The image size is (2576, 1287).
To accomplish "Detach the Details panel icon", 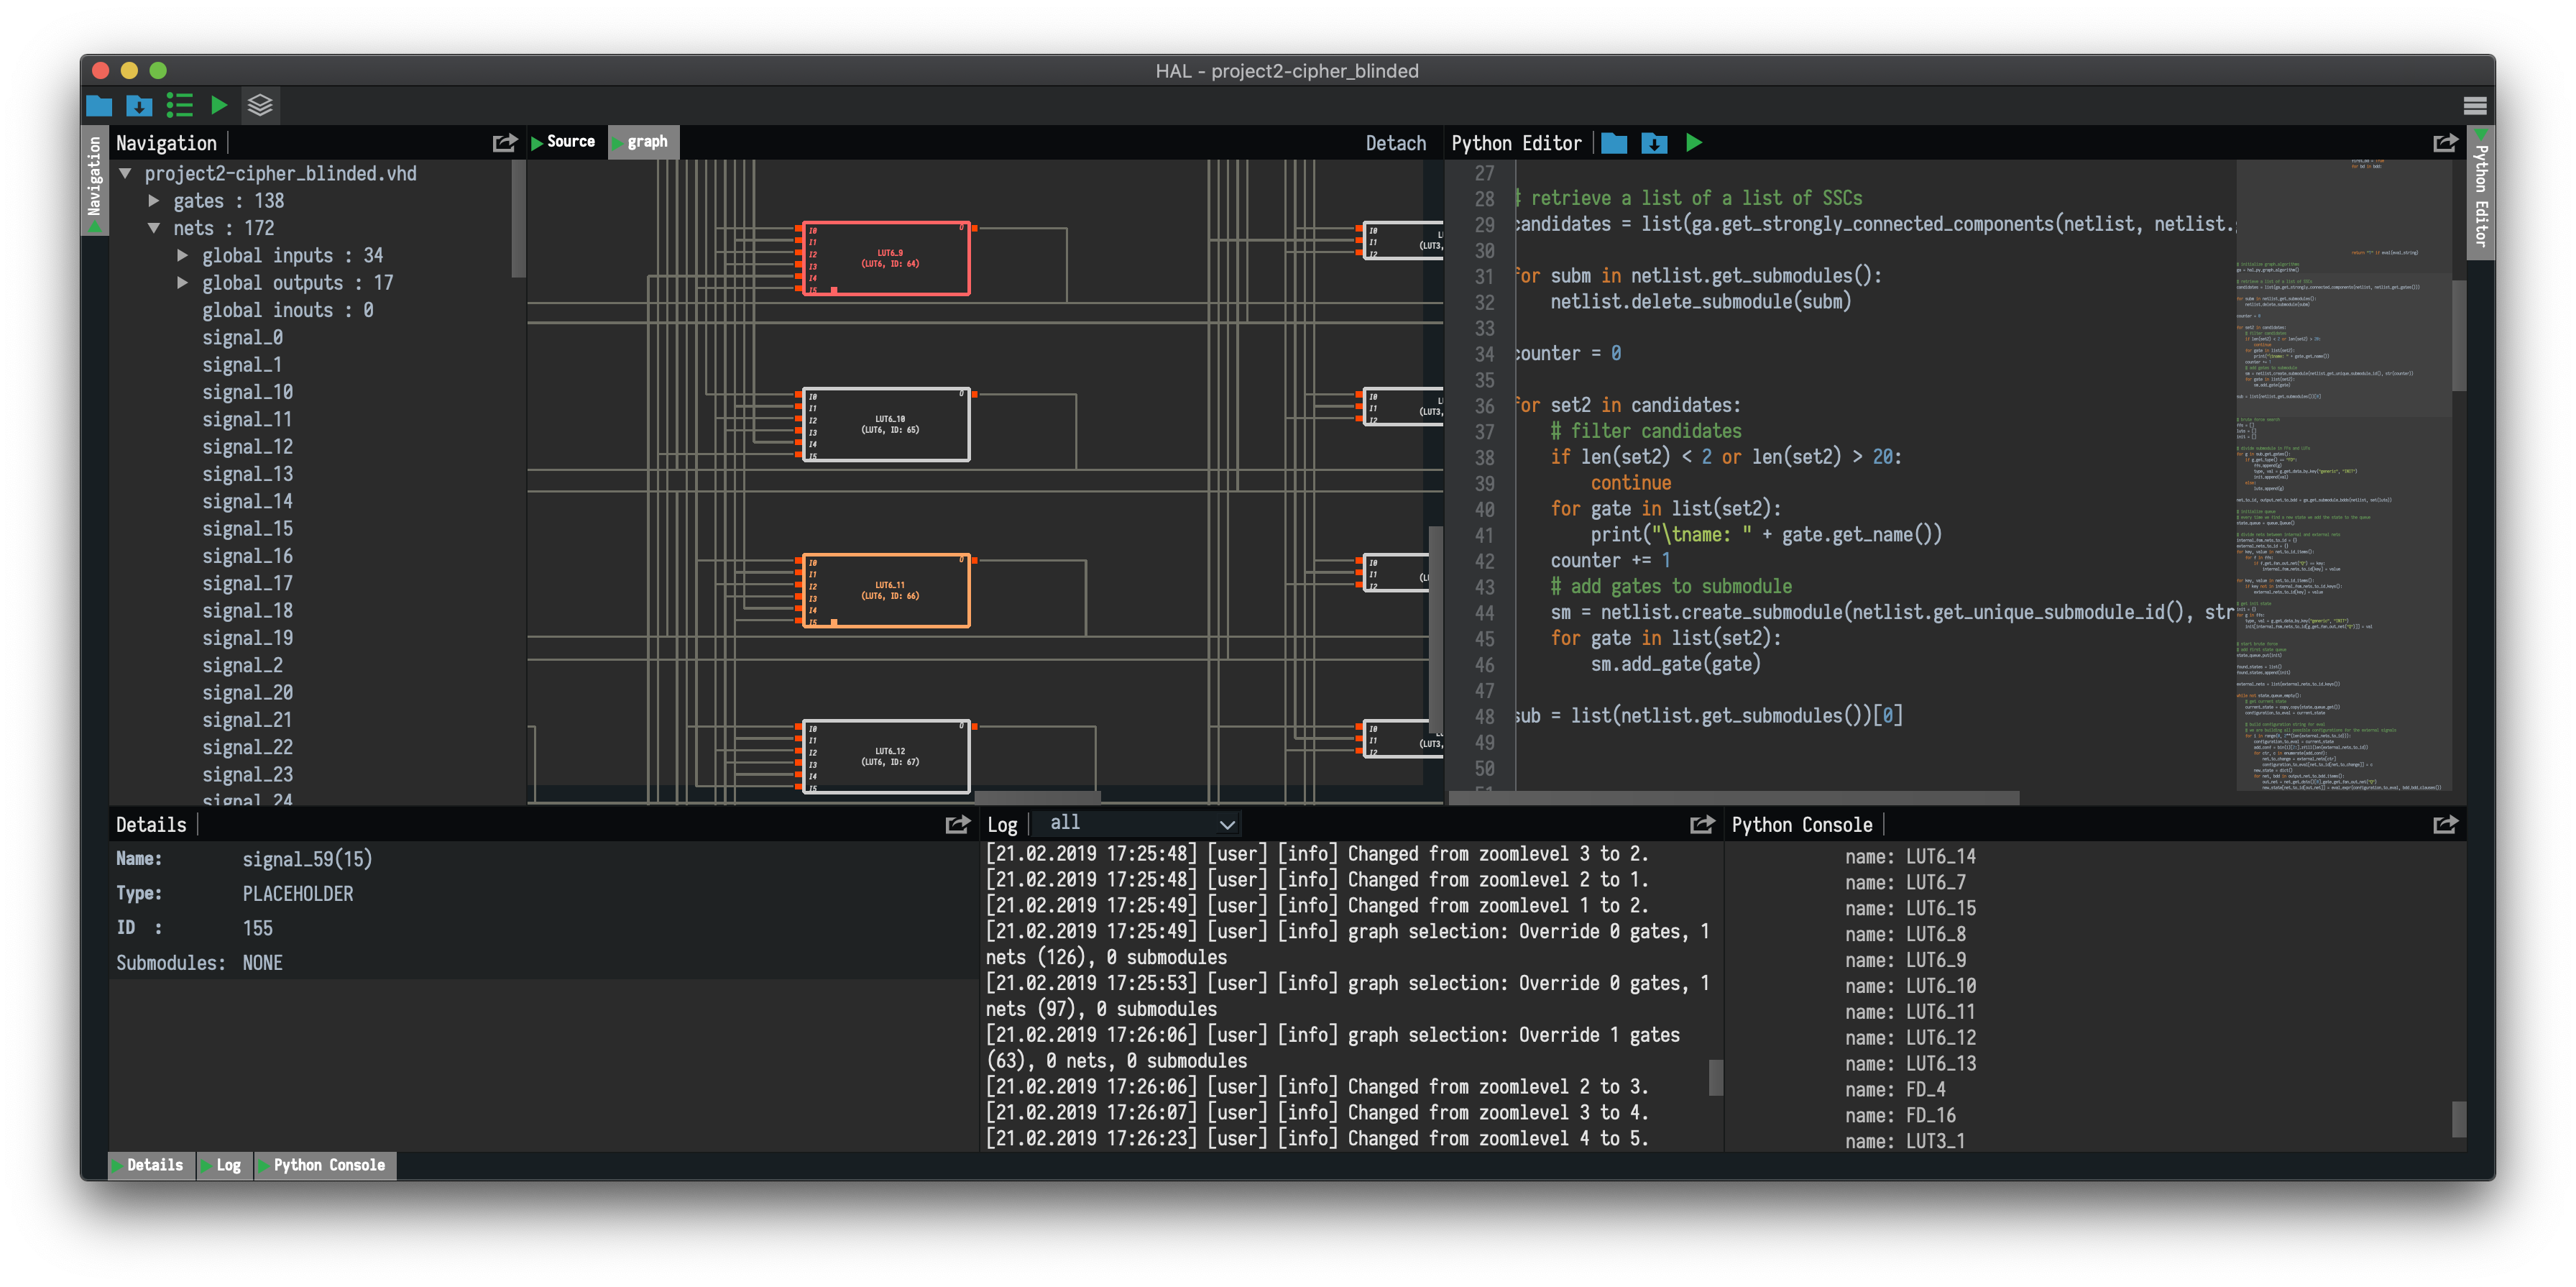I will [957, 824].
